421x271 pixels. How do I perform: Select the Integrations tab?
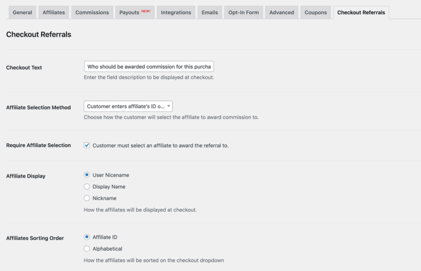pyautogui.click(x=176, y=13)
